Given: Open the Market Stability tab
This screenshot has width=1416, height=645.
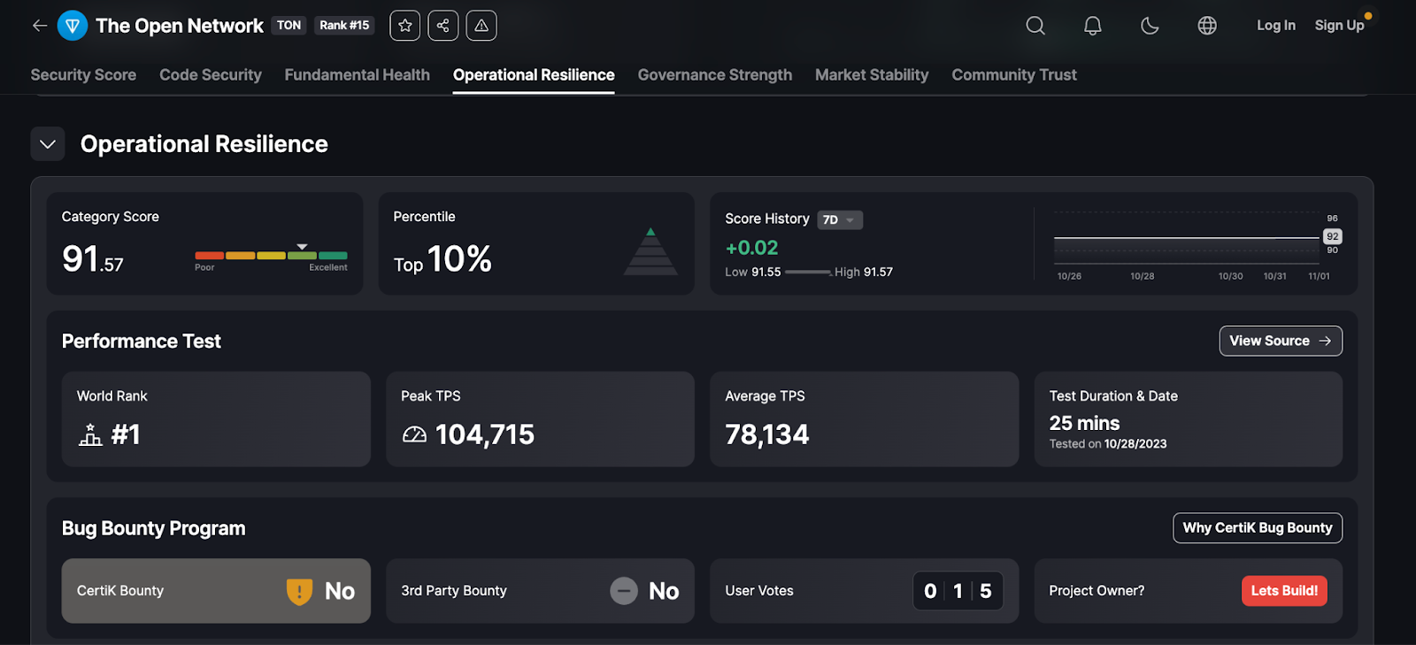Looking at the screenshot, I should (x=872, y=75).
